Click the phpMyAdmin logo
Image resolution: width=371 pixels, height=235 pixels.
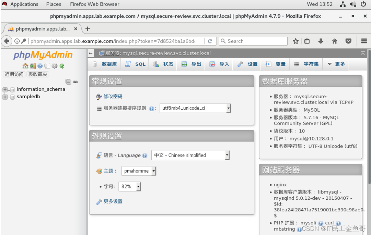pyautogui.click(x=43, y=55)
